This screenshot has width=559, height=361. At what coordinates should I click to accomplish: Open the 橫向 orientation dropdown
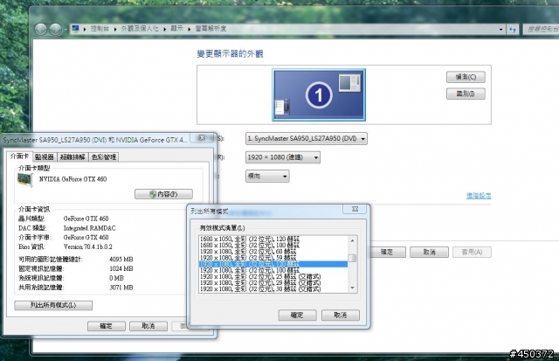click(267, 177)
